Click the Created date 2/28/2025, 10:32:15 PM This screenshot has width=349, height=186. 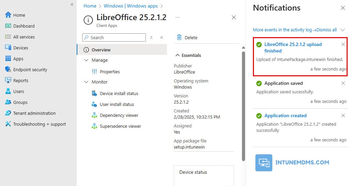coord(197,117)
